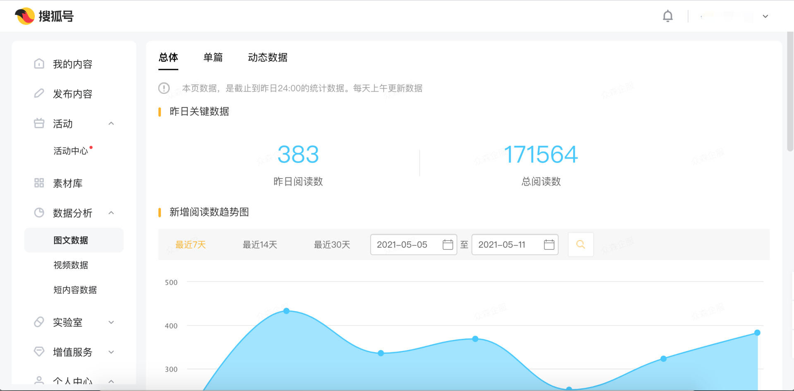Select the 最近7天 range
794x391 pixels.
point(191,245)
